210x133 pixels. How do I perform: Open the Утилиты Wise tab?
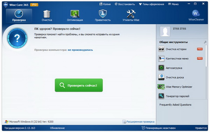[131, 16]
